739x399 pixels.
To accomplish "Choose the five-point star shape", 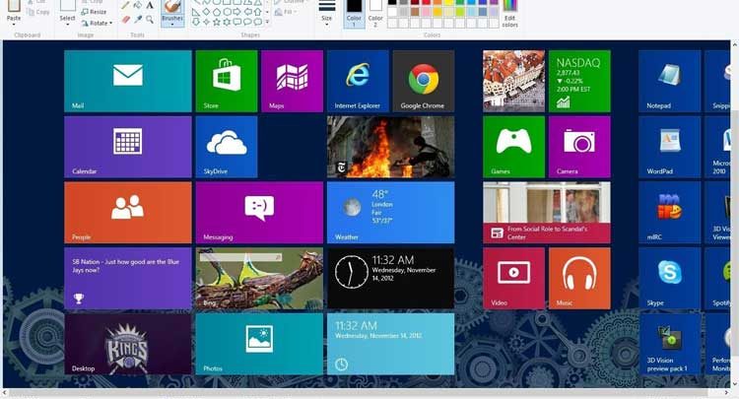I will pos(217,22).
